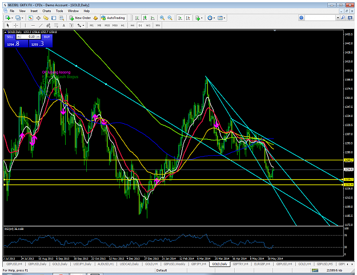Viewport: 357px width, 275px height.
Task: Open the MetaEditor book icon
Action: pyautogui.click(x=96, y=18)
